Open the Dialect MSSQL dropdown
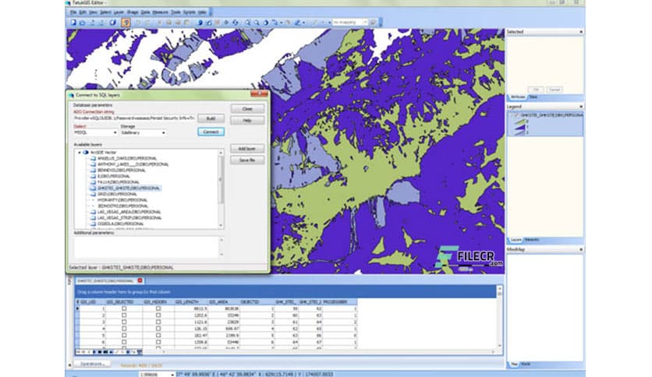This screenshot has height=377, width=652. tap(115, 133)
